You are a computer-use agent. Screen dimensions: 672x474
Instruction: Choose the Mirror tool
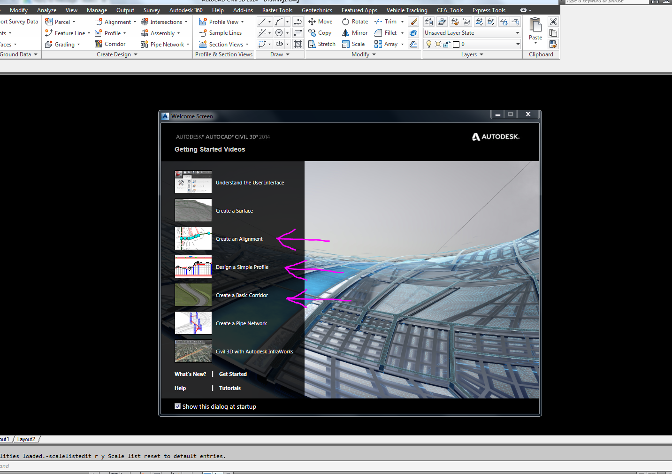[355, 33]
